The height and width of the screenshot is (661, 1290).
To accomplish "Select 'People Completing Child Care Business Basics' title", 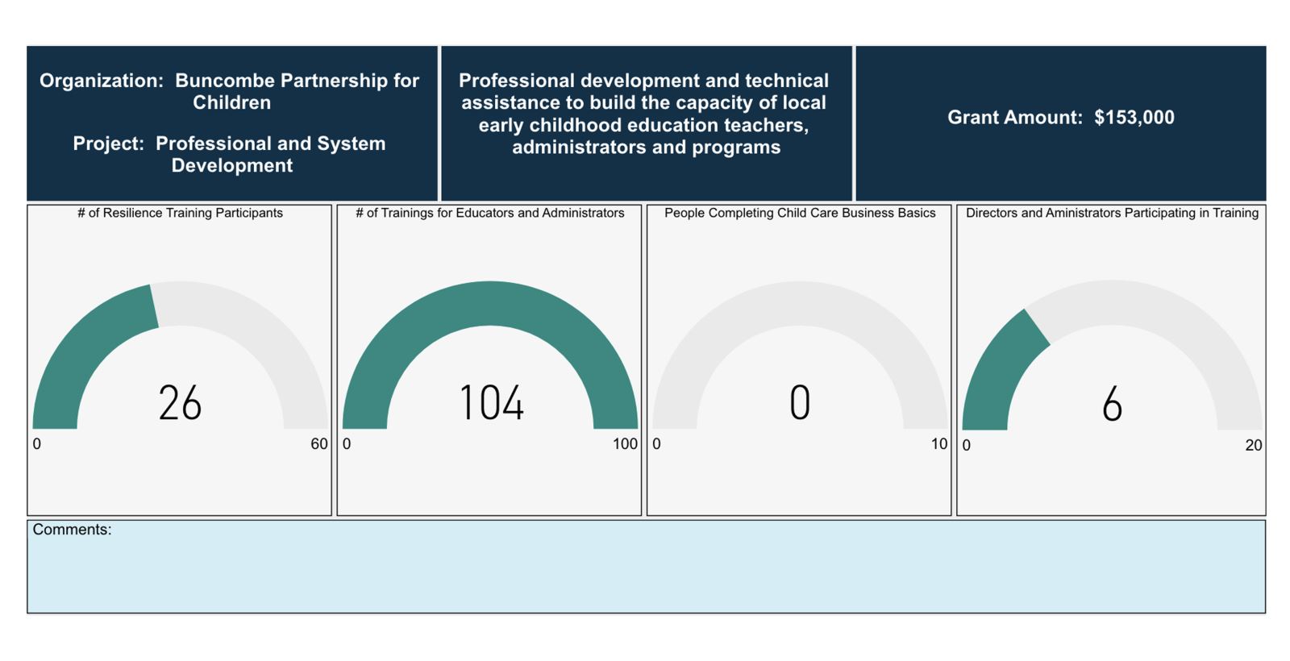I will [x=799, y=213].
